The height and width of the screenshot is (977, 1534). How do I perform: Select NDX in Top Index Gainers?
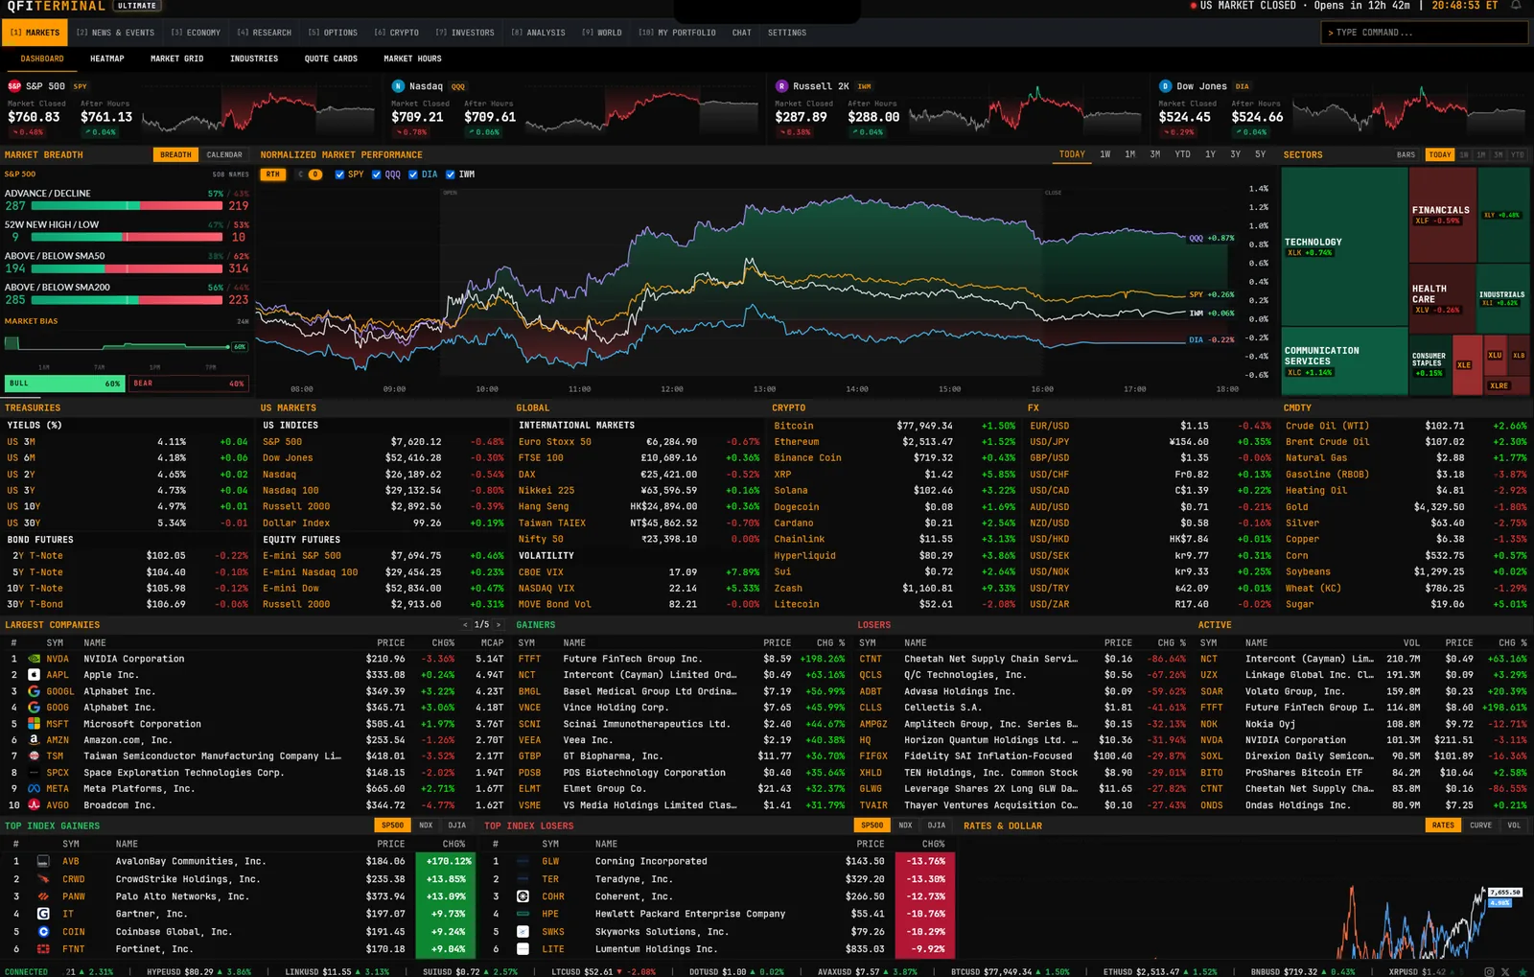tap(426, 826)
